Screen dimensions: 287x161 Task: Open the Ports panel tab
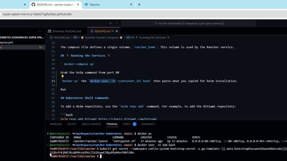click(126, 124)
